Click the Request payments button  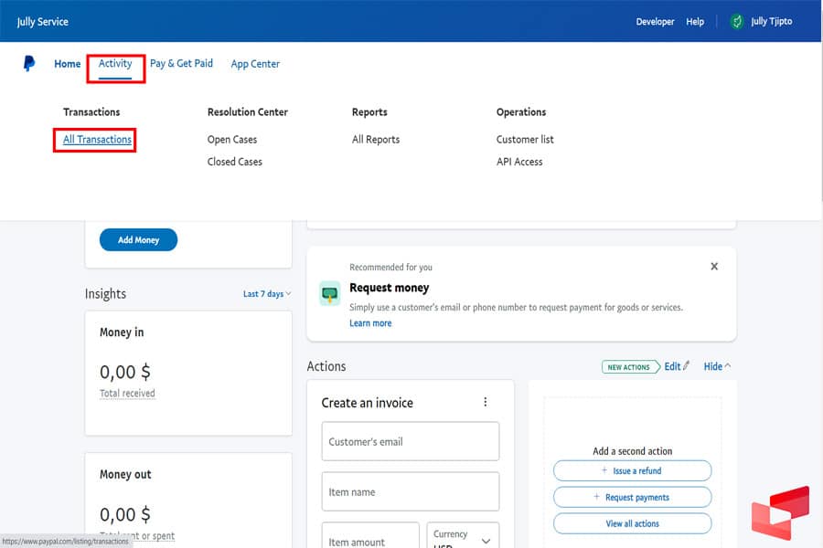pyautogui.click(x=632, y=498)
